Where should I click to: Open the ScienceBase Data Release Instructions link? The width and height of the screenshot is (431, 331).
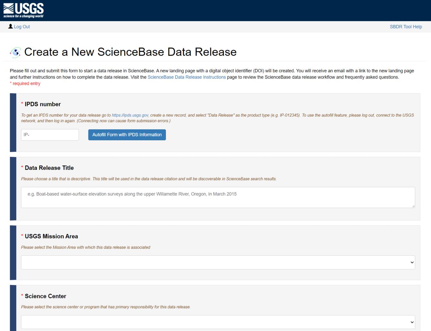coord(186,77)
